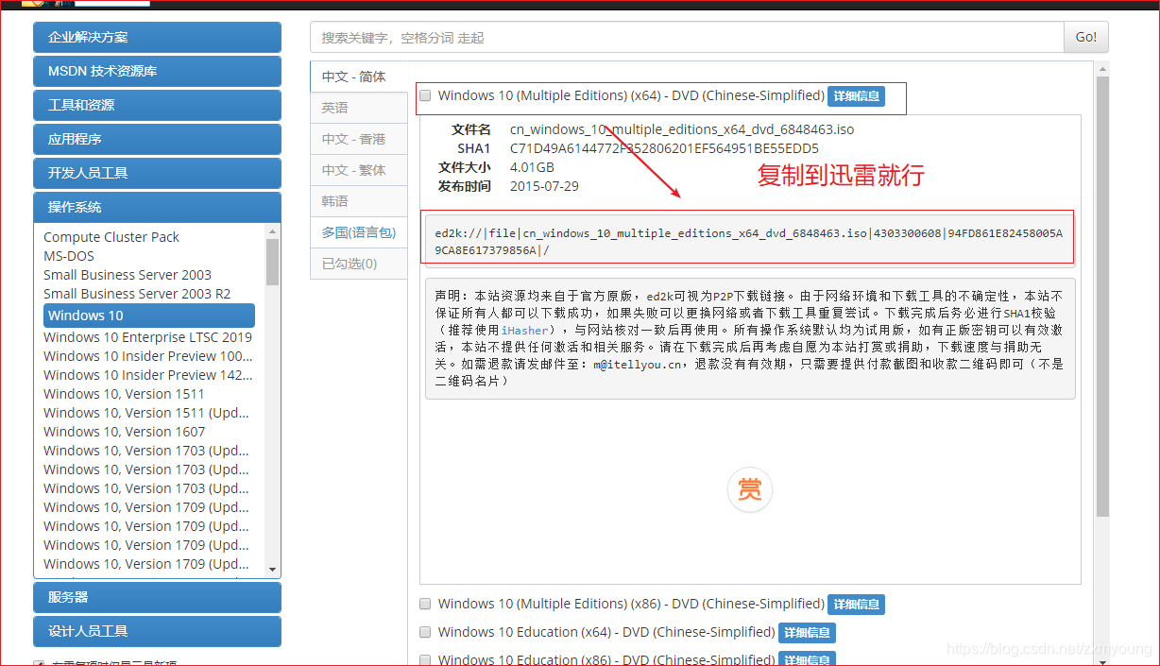Select Windows 10 Enterprise LTSC 2019
The width and height of the screenshot is (1160, 666).
(148, 337)
